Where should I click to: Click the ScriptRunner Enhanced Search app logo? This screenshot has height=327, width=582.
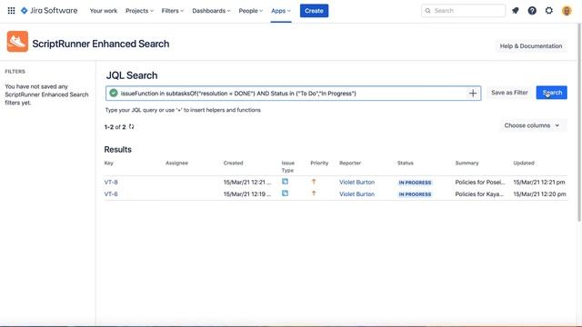[17, 42]
